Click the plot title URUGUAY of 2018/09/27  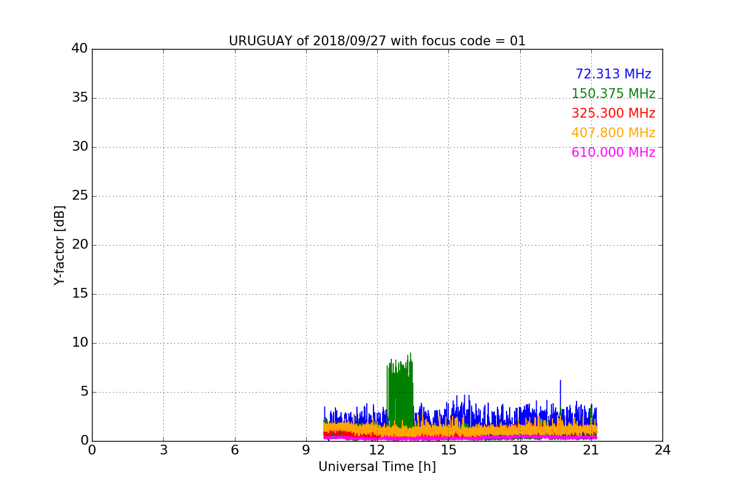pyautogui.click(x=377, y=41)
